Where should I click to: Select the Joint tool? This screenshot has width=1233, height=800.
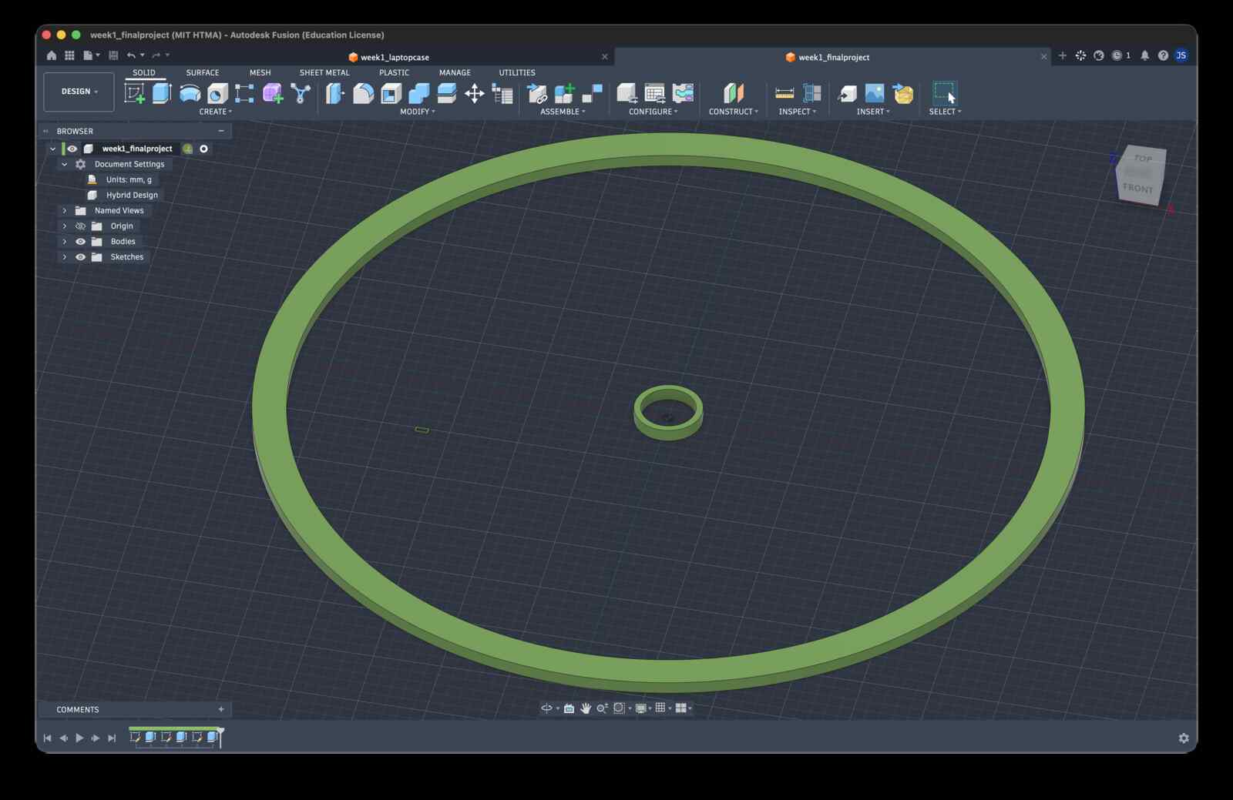point(592,93)
